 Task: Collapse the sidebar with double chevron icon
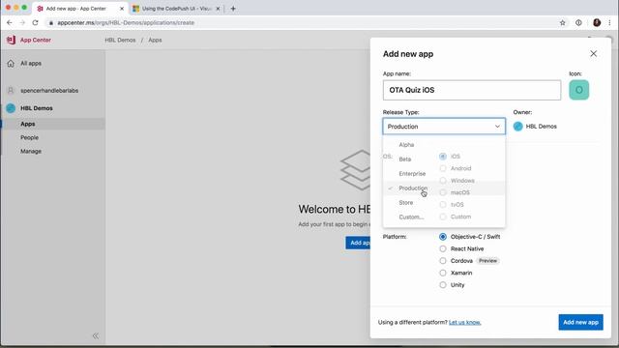(96, 335)
